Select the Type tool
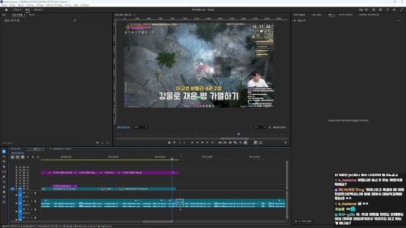The image size is (406, 228). [x=4, y=197]
